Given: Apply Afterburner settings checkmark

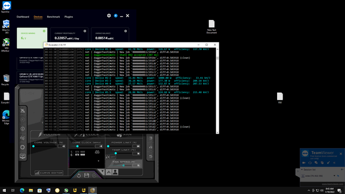Looking at the screenshot, I should point(94,175).
